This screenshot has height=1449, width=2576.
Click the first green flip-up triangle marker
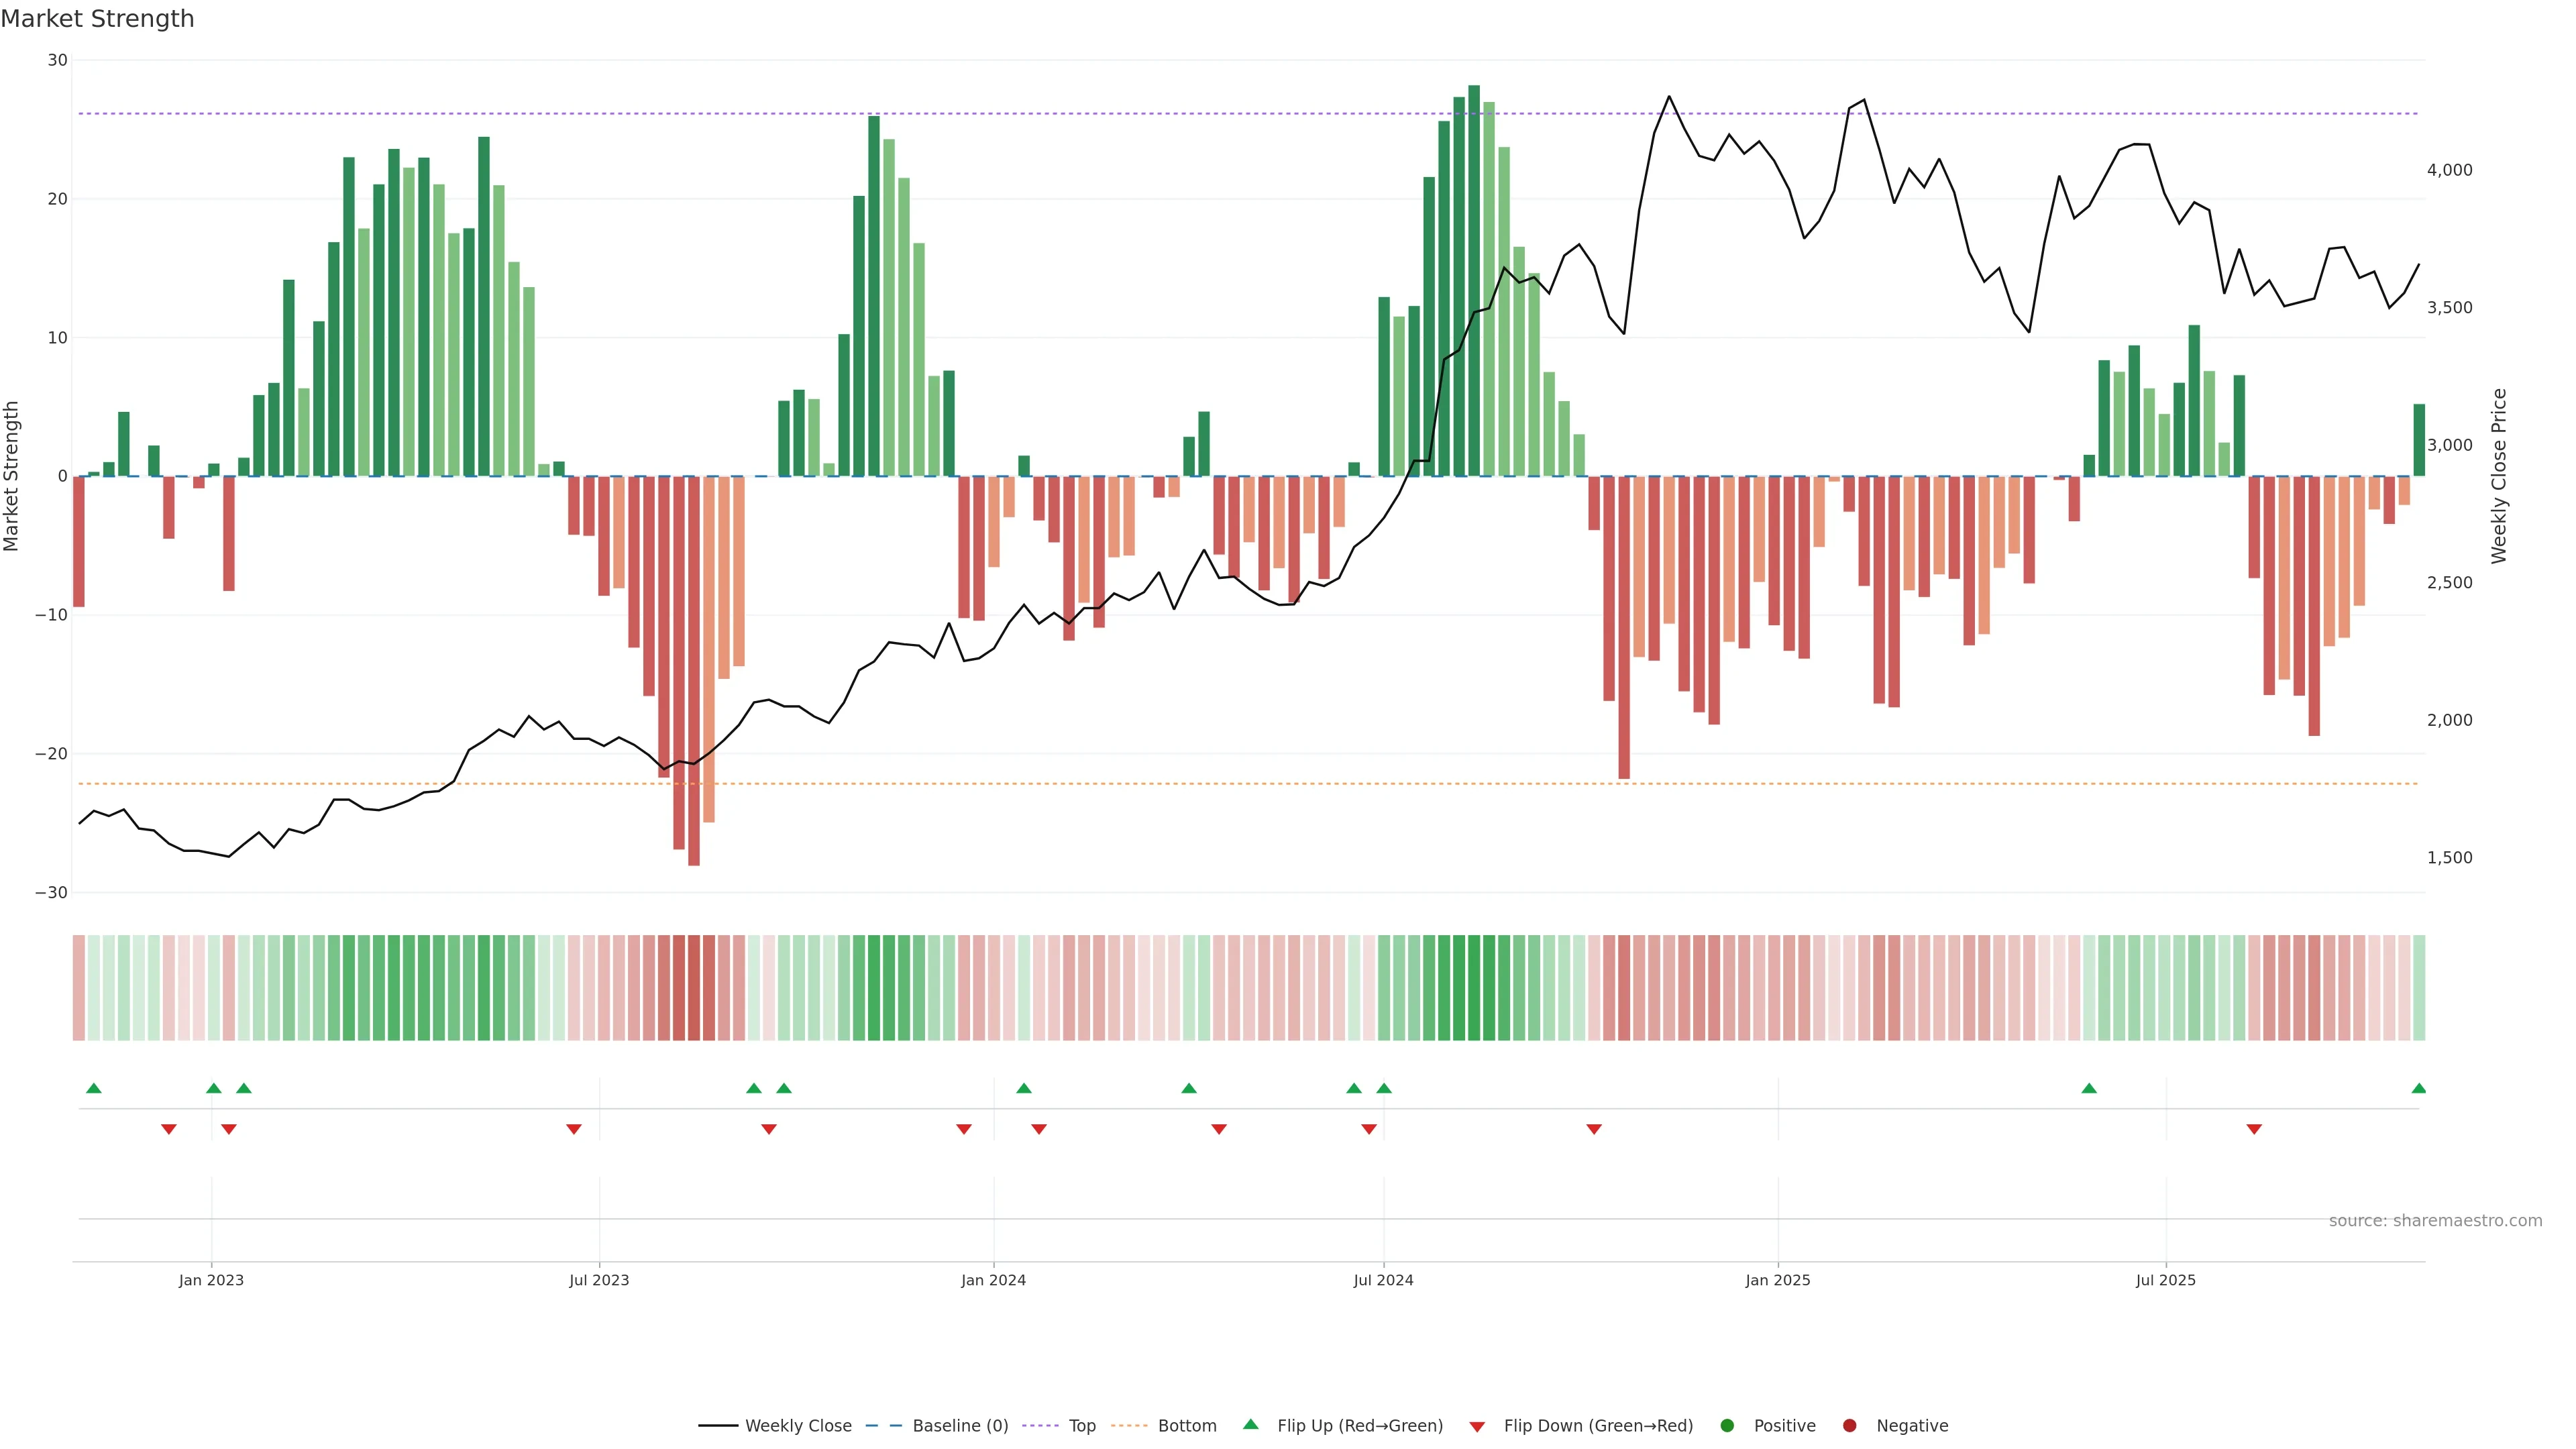click(94, 1088)
